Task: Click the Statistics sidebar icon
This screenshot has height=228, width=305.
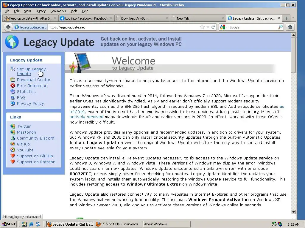Action: click(x=13, y=91)
